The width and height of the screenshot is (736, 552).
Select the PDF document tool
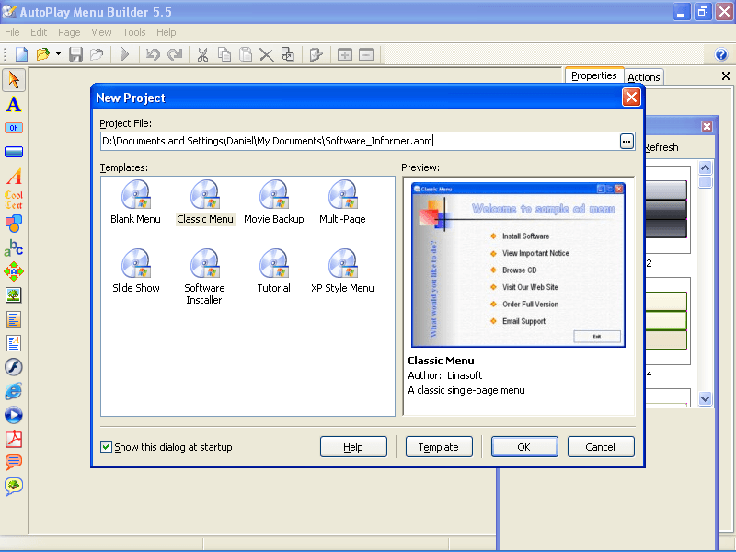(x=14, y=439)
